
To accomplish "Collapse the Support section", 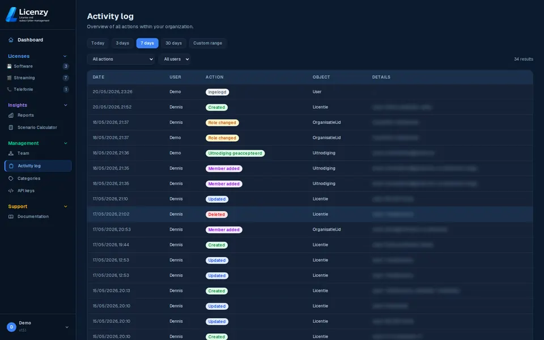I will [x=65, y=206].
